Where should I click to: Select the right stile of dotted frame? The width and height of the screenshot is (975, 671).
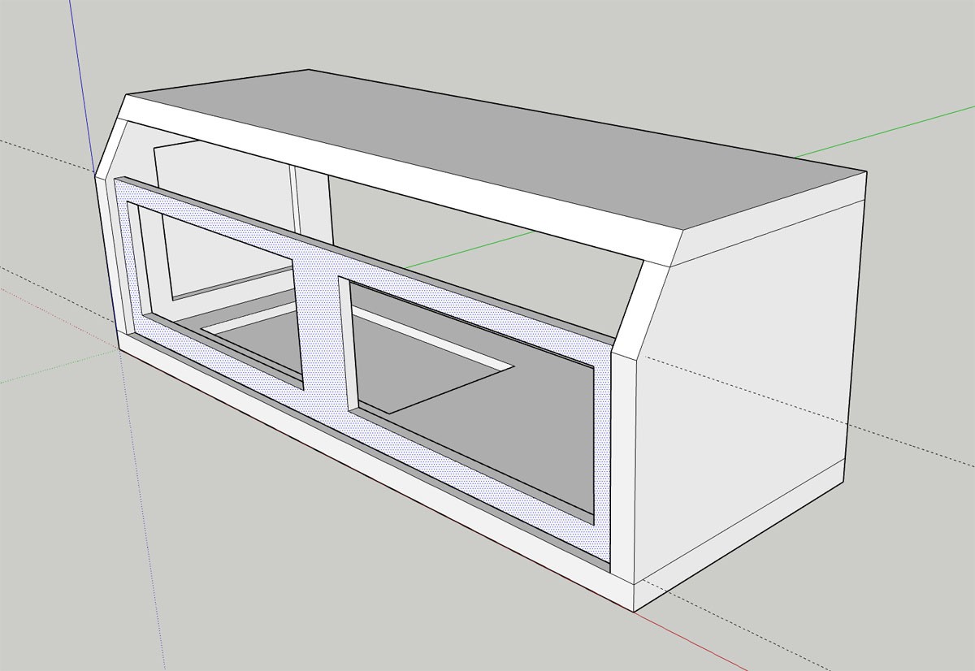pyautogui.click(x=601, y=455)
